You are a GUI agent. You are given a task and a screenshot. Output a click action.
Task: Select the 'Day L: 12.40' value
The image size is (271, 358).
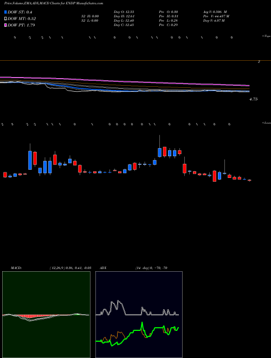(x=124, y=21)
